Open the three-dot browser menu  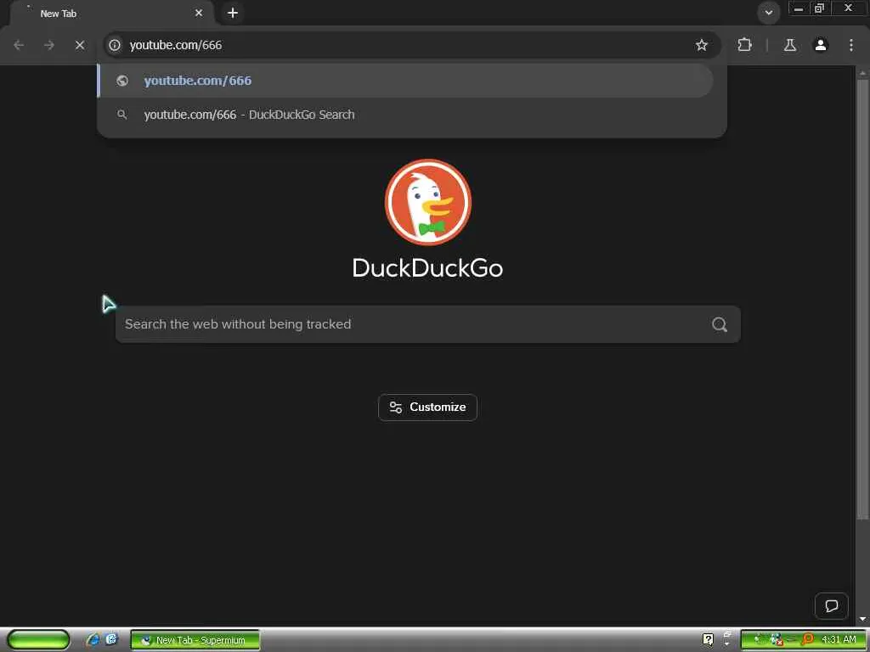coord(851,45)
